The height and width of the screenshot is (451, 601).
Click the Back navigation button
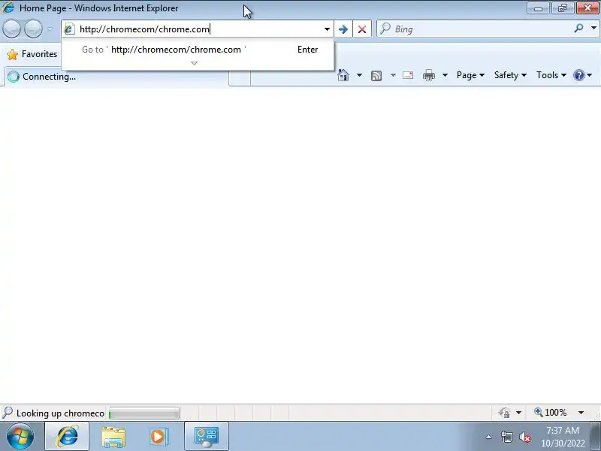click(x=11, y=29)
